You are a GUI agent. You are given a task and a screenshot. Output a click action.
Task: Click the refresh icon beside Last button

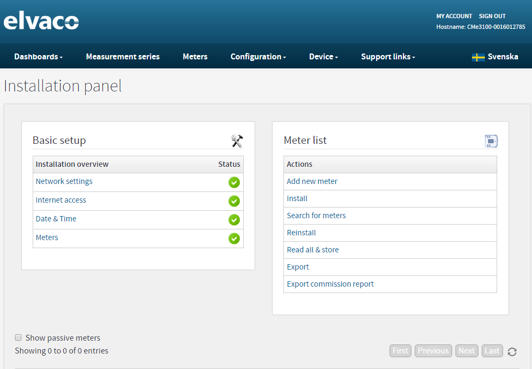(x=512, y=351)
